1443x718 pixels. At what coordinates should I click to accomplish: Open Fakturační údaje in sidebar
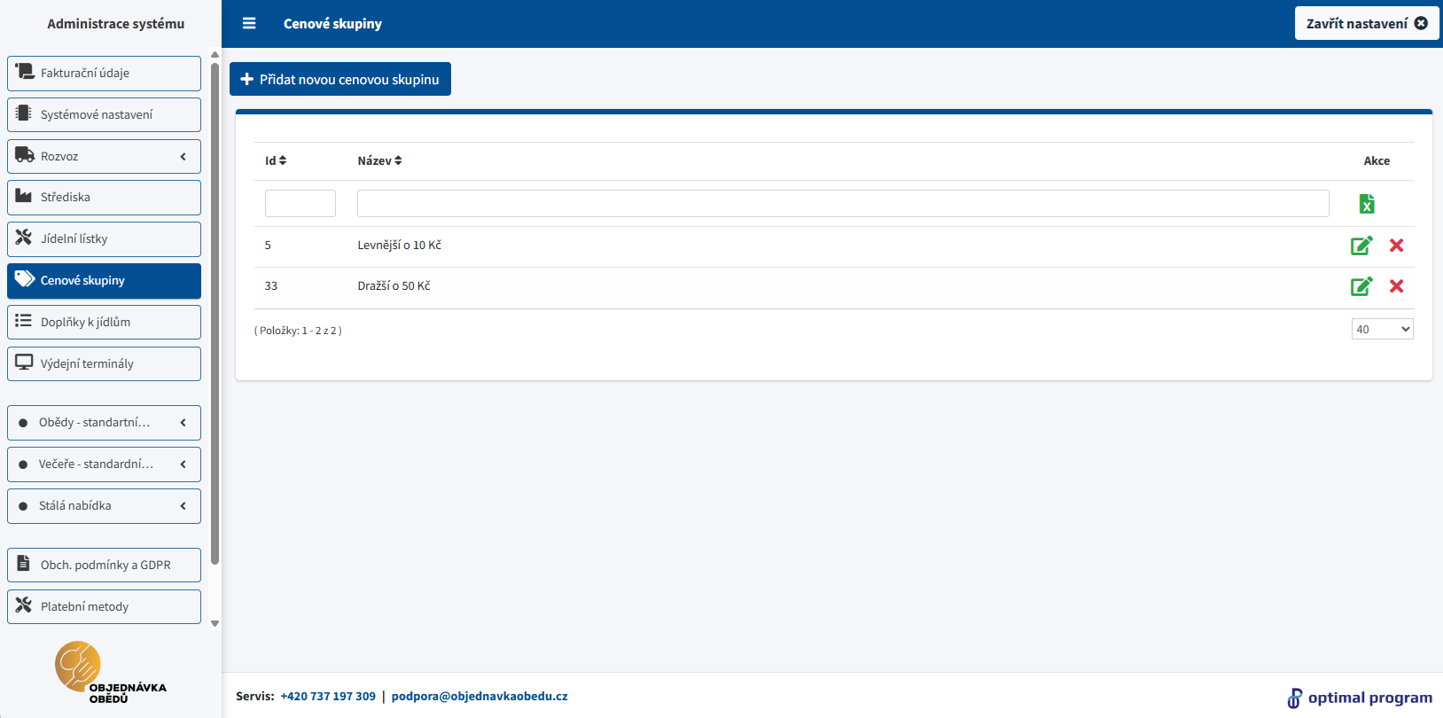(104, 74)
